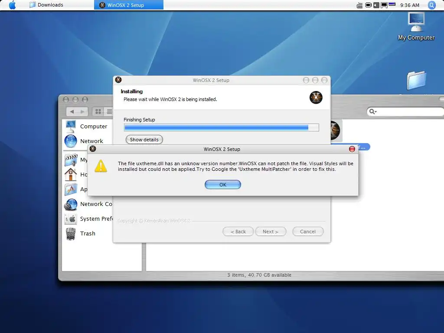Click the Next > button in WinOSX Setup

click(271, 232)
